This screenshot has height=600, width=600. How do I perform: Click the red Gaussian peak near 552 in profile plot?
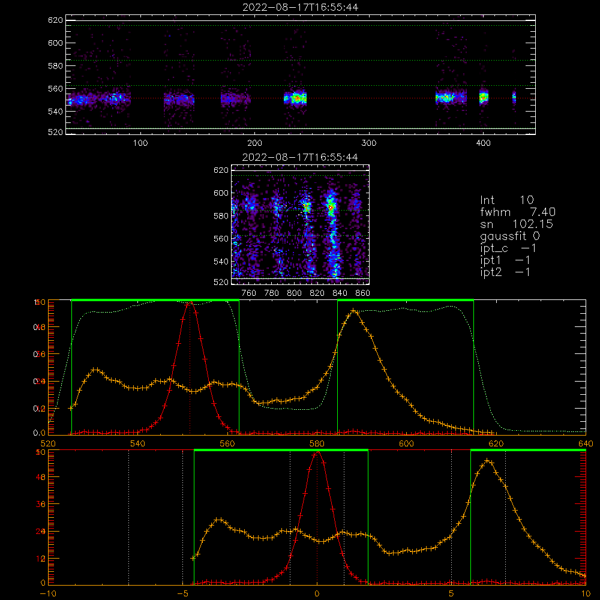pyautogui.click(x=190, y=304)
